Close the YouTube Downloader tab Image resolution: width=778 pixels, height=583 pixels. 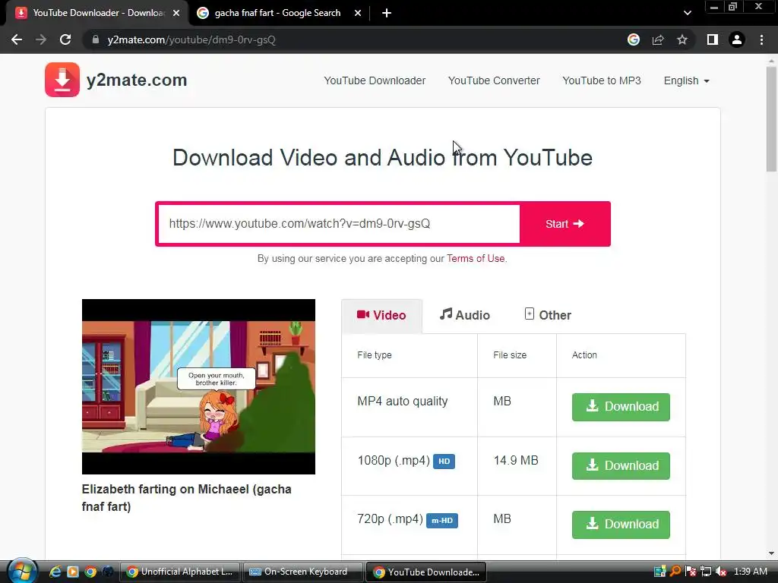click(176, 13)
